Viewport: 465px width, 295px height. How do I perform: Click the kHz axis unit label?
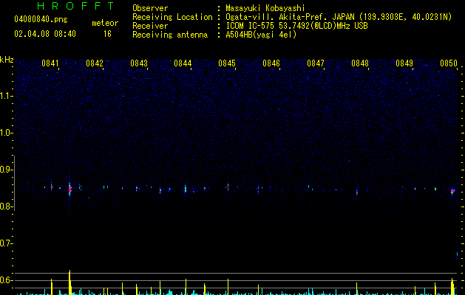point(7,60)
